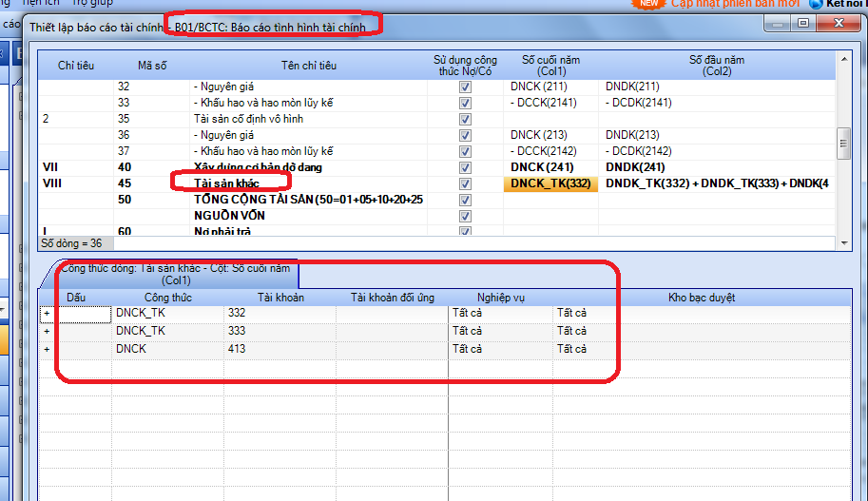Select the - DCDK(2141) cell
868x501 pixels.
717,103
